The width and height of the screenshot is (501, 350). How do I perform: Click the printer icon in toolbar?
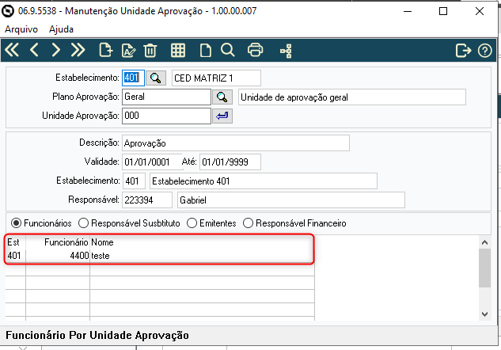point(255,50)
